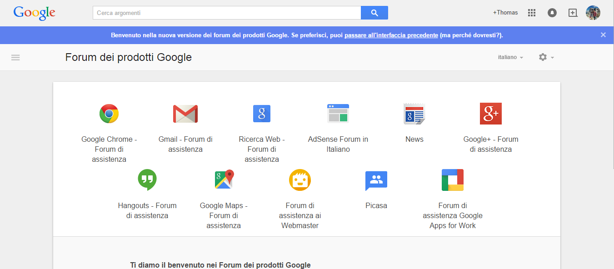Select the Google Apps for Work icon
Image resolution: width=614 pixels, height=269 pixels.
[453, 180]
